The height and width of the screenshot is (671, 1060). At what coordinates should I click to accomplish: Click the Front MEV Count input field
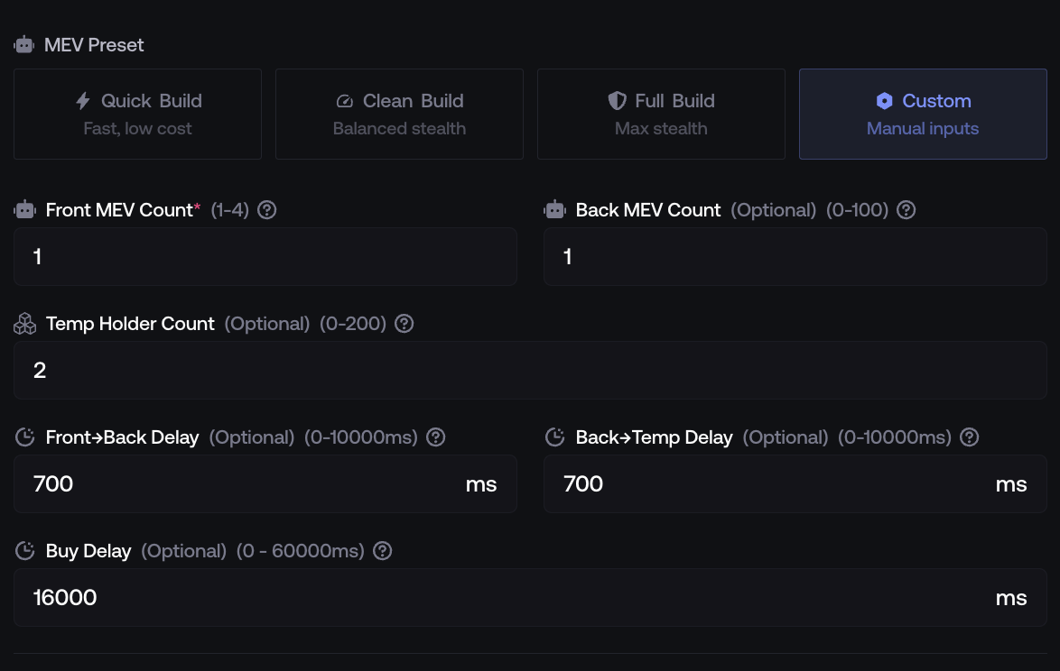point(265,257)
